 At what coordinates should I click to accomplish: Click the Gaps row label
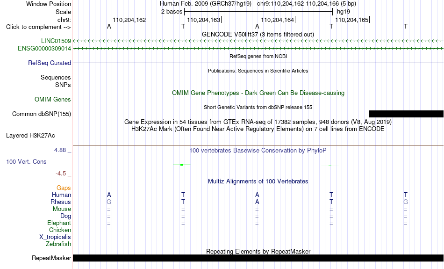64,188
